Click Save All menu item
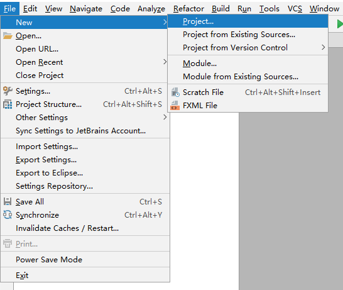The image size is (343, 290). coord(85,202)
